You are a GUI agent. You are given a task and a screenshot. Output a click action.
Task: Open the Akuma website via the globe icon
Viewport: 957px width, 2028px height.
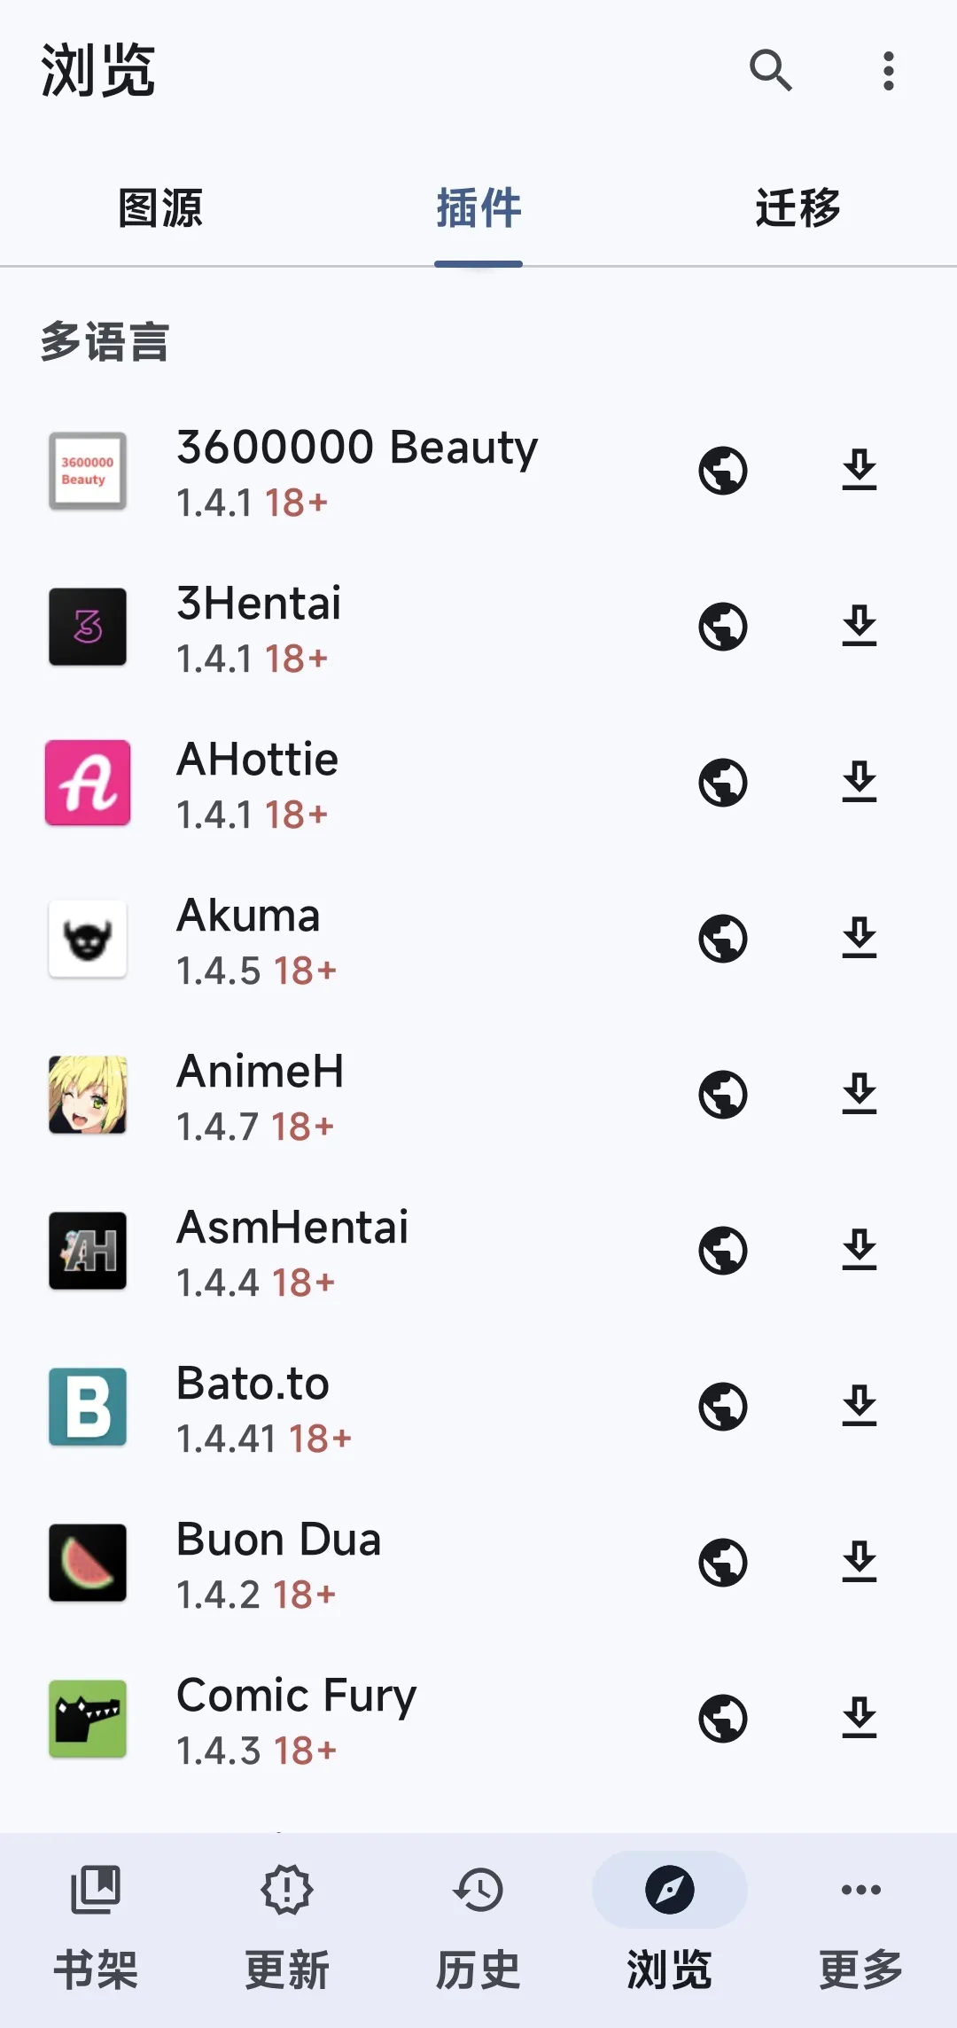tap(723, 939)
